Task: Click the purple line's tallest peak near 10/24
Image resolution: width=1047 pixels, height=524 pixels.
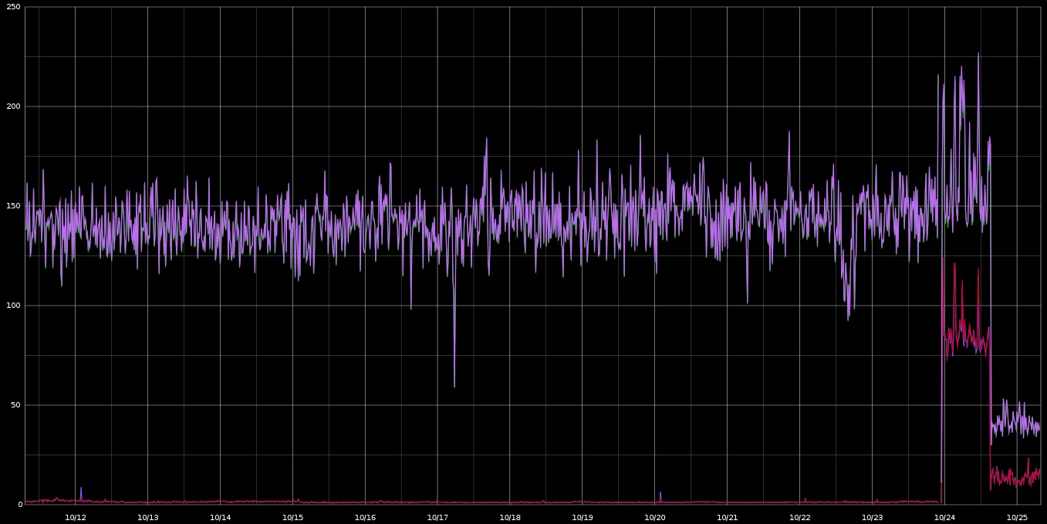Action: tap(978, 54)
